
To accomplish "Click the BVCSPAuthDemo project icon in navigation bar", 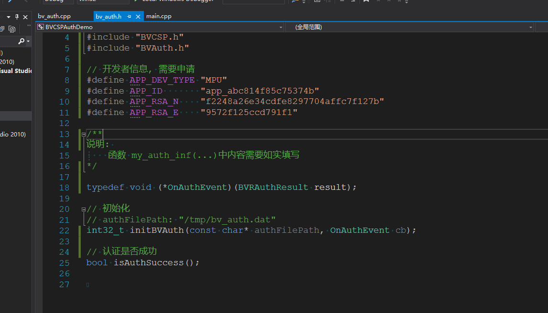I will pyautogui.click(x=41, y=27).
